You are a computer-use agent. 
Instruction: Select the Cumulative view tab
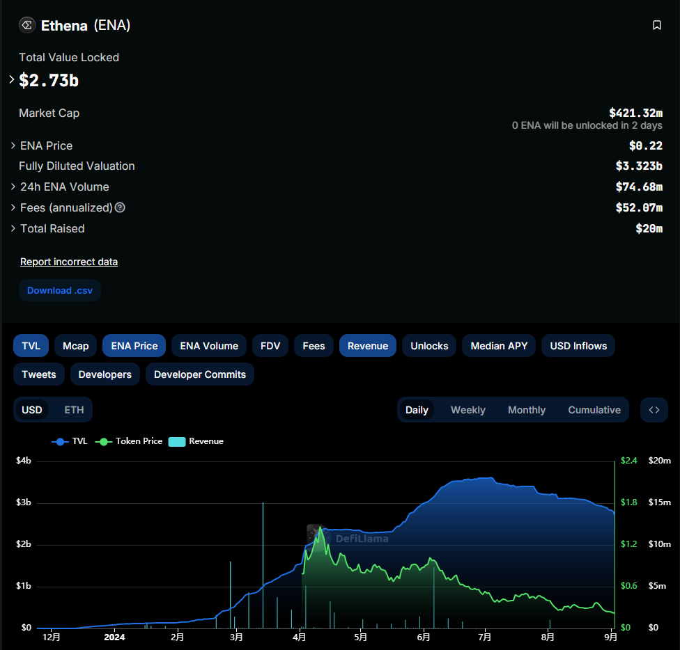[594, 410]
